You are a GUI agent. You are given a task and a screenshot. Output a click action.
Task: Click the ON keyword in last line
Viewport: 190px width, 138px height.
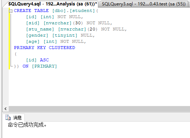point(25,66)
